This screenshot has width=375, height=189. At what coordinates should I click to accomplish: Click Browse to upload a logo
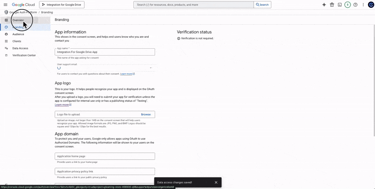tap(146, 114)
